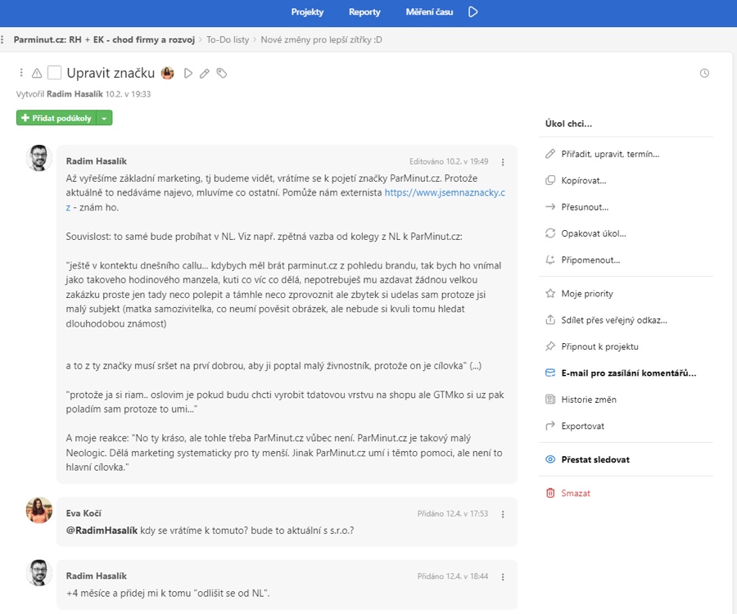The width and height of the screenshot is (737, 614).
Task: Click creator name Radim Hasalík under title
Action: click(x=75, y=94)
